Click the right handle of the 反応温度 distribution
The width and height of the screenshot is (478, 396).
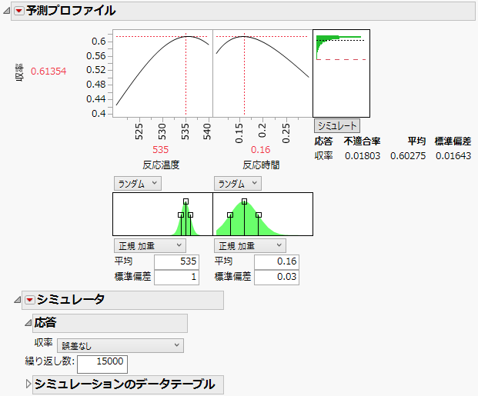tap(191, 215)
